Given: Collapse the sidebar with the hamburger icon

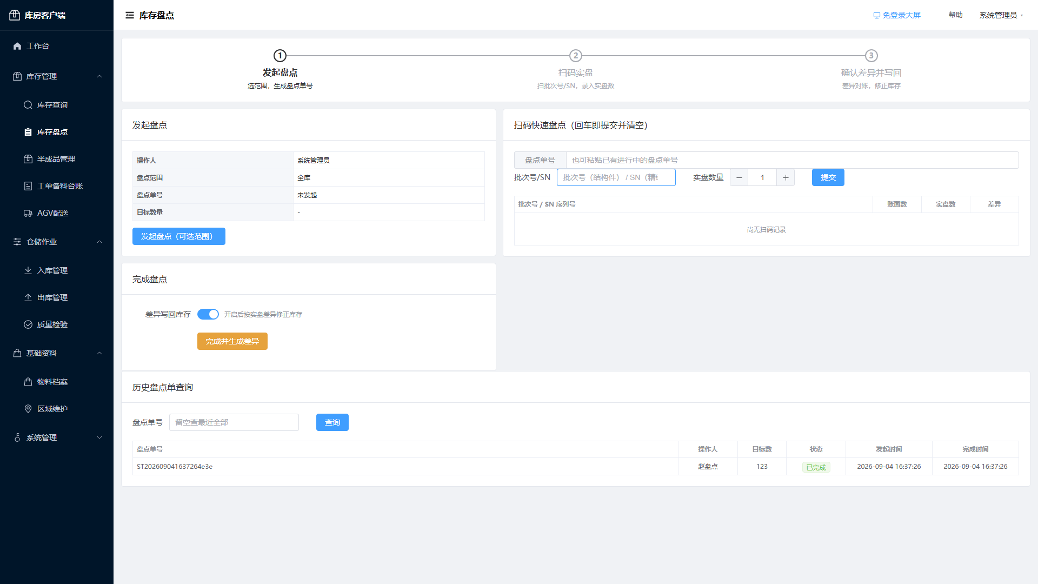Looking at the screenshot, I should 130,15.
